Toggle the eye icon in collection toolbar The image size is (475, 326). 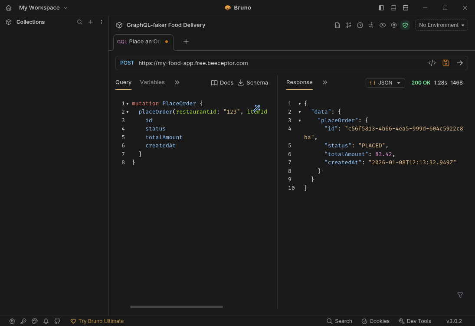pyautogui.click(x=382, y=25)
